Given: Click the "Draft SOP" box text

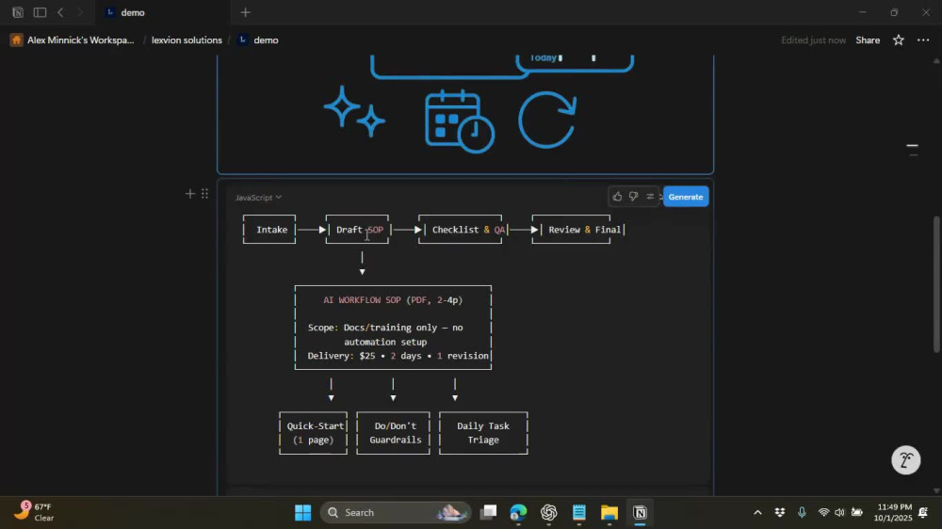Looking at the screenshot, I should (x=359, y=230).
